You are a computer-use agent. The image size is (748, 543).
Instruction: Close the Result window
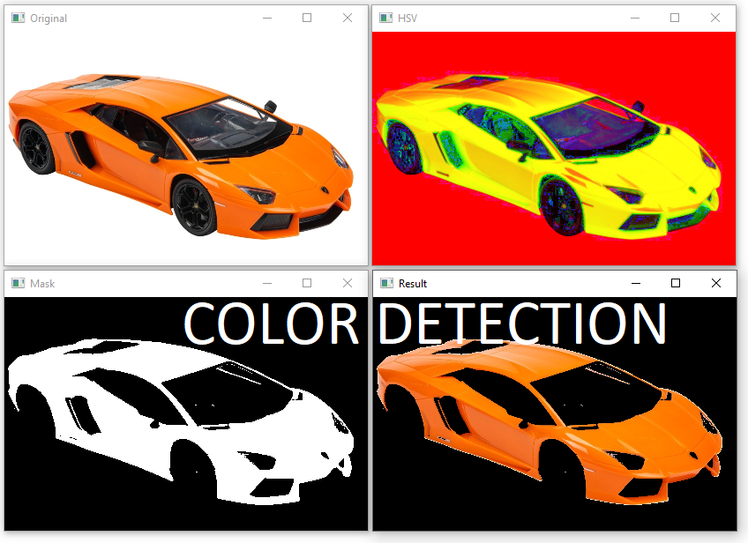coord(716,283)
